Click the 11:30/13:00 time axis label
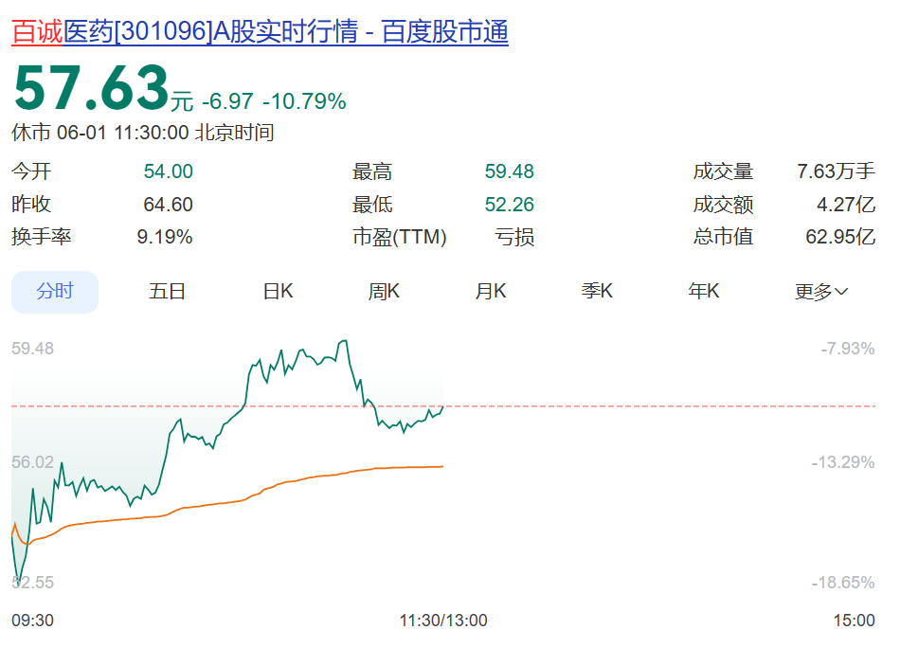918x648 pixels. [x=443, y=621]
